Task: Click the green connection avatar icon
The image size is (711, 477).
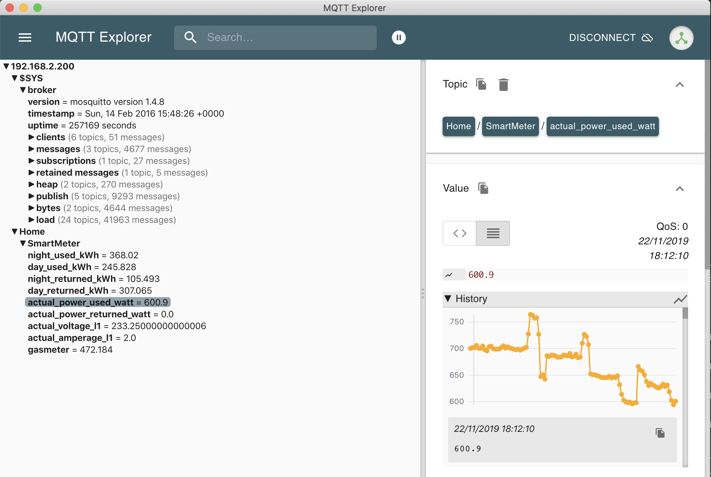Action: click(681, 38)
